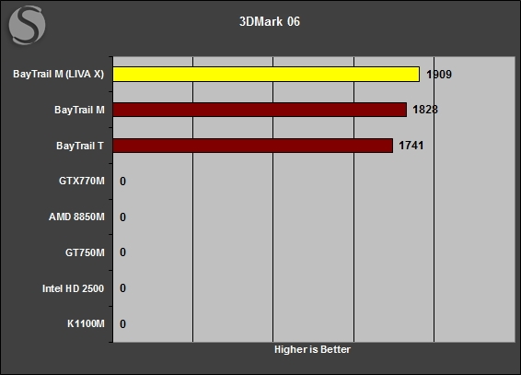Click the 3DMark 06 chart title
Viewport: 521px width, 375px height.
270,21
